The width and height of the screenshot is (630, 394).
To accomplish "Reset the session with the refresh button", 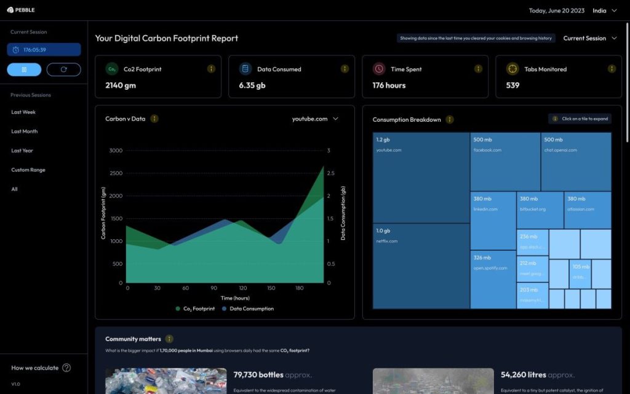I will (63, 69).
